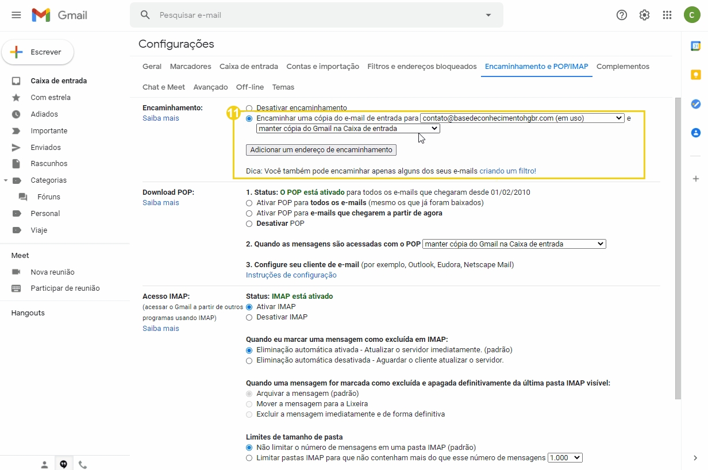
Task: Click the settings gear icon
Action: [x=644, y=15]
